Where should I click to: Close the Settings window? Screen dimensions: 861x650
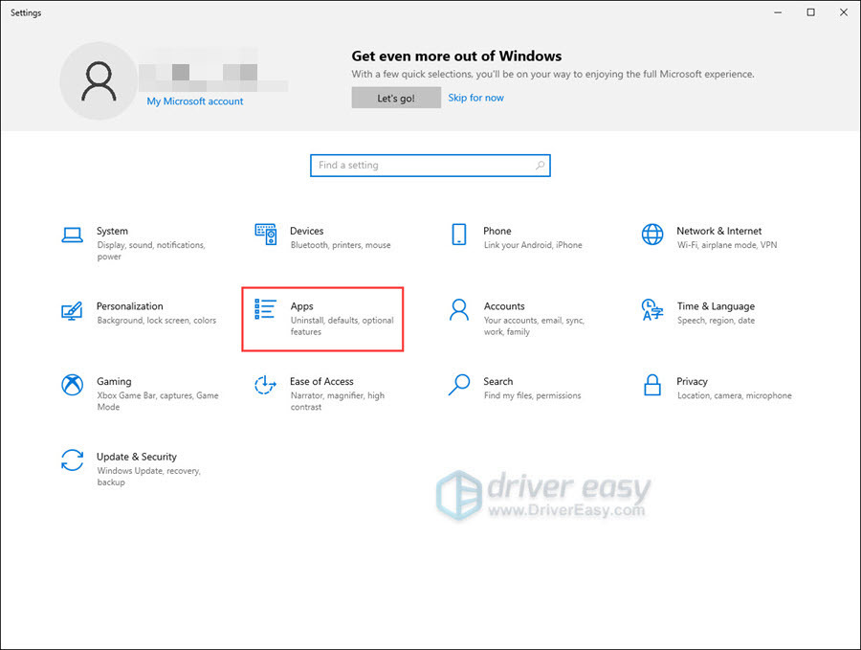[x=844, y=12]
